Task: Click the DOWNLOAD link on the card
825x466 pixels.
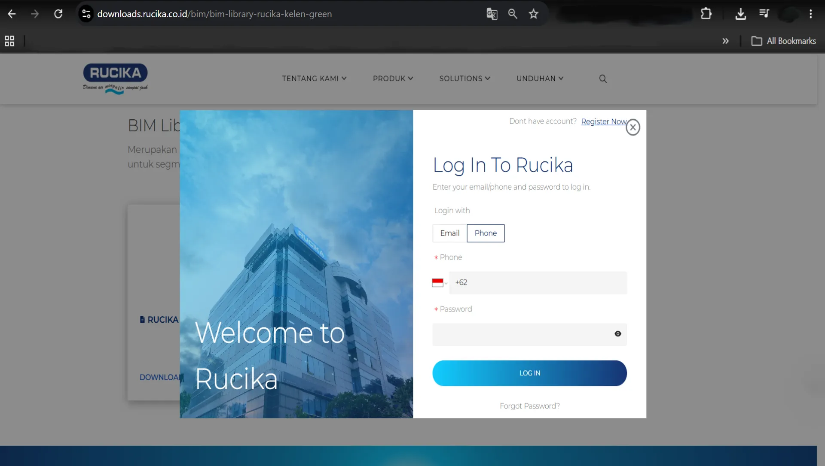Action: tap(160, 377)
